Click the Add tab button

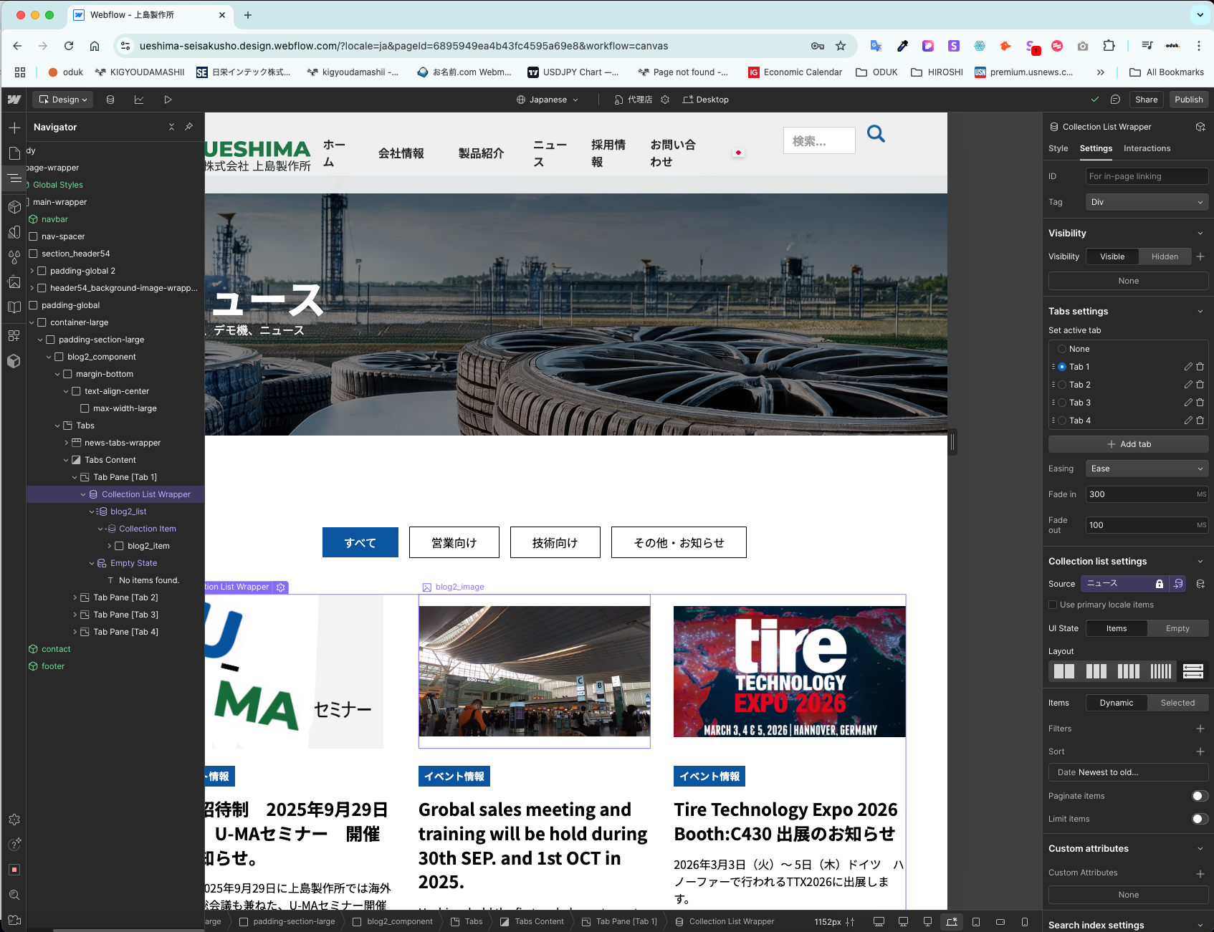click(x=1129, y=444)
